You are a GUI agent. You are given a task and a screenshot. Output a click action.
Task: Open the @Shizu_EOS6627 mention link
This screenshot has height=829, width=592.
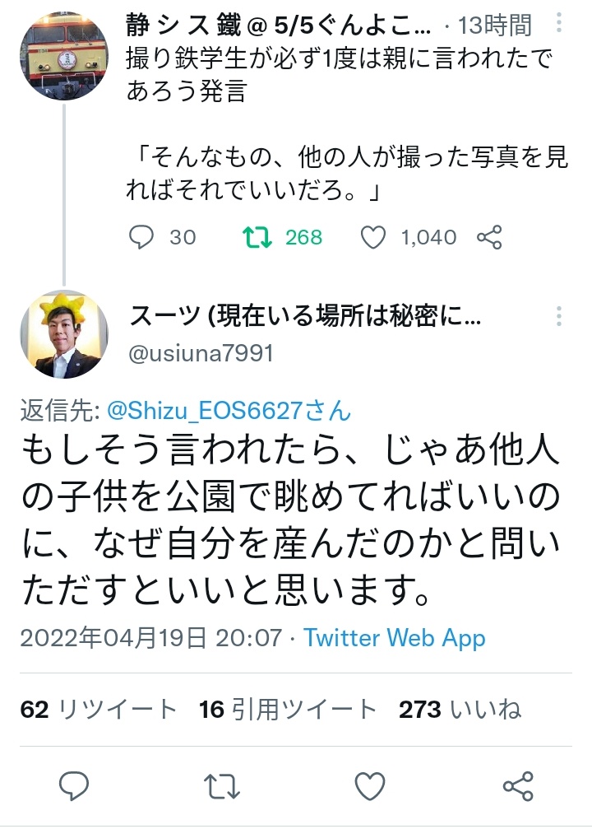228,410
